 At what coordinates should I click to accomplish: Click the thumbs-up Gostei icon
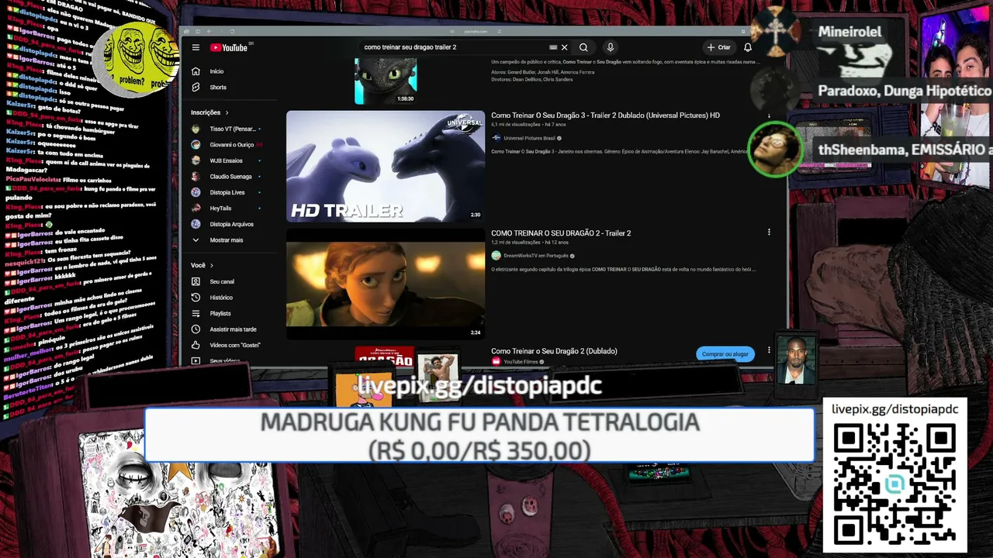195,345
